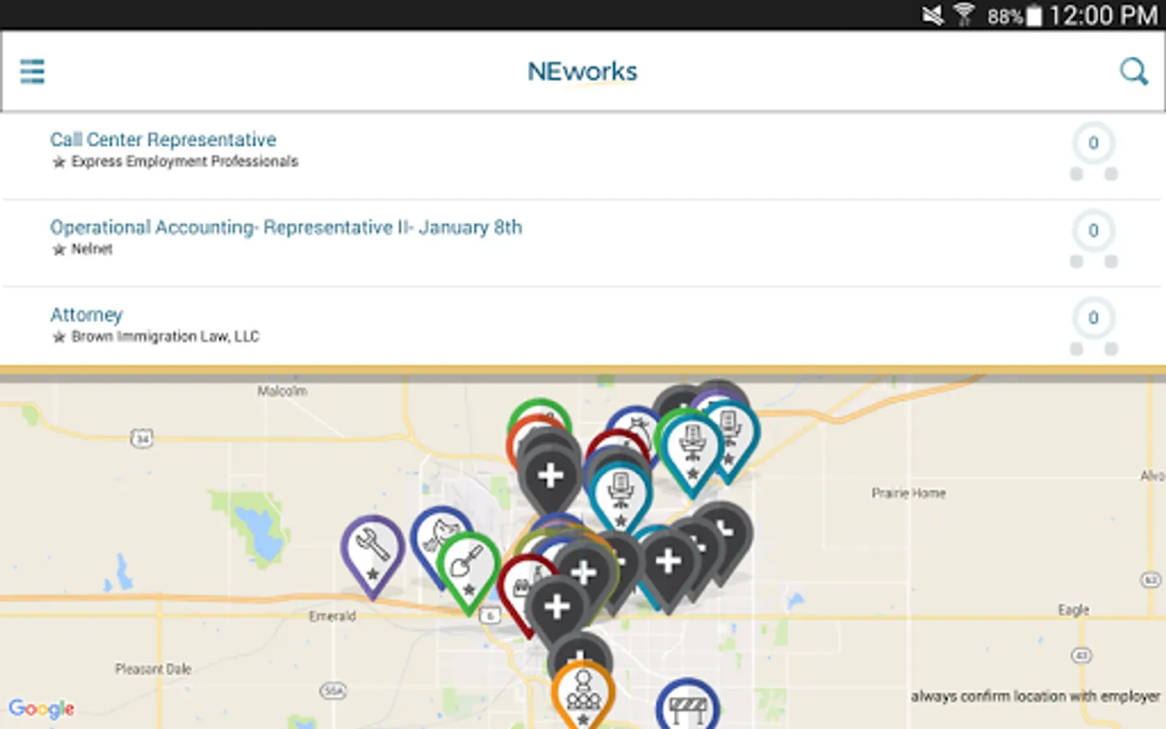The height and width of the screenshot is (729, 1166).
Task: Open the Attorney job listing
Action: coord(87,314)
